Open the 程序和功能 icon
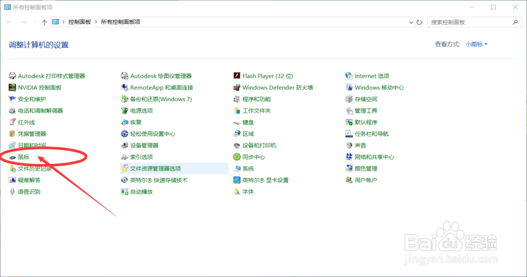Image resolution: width=527 pixels, height=277 pixels. [237, 99]
